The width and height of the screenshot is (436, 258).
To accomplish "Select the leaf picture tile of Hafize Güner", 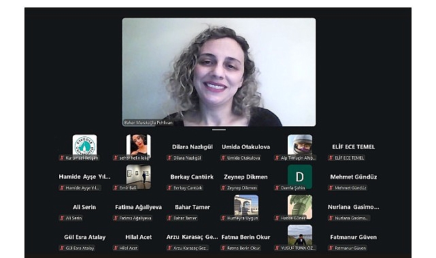I will click(300, 207).
